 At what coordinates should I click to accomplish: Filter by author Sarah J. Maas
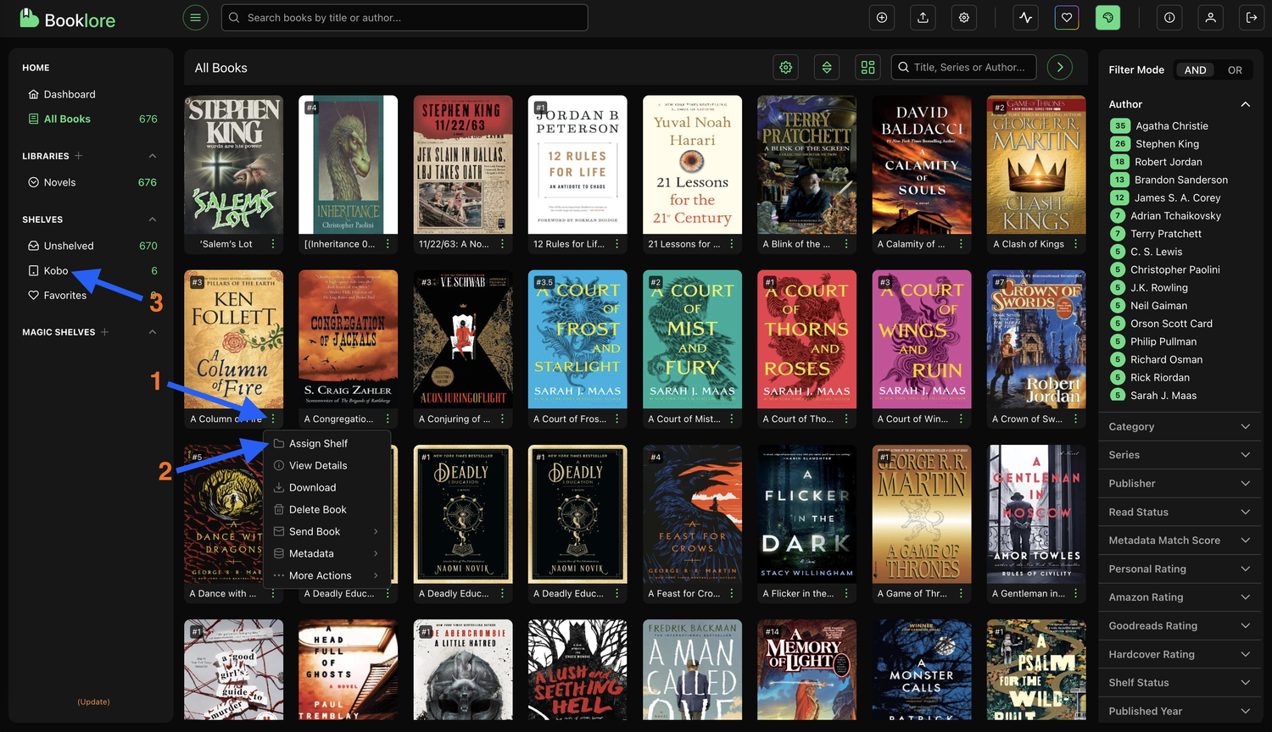click(1163, 396)
